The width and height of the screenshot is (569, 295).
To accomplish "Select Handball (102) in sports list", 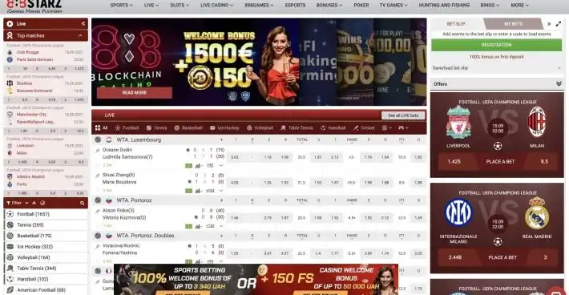I will coord(46,280).
